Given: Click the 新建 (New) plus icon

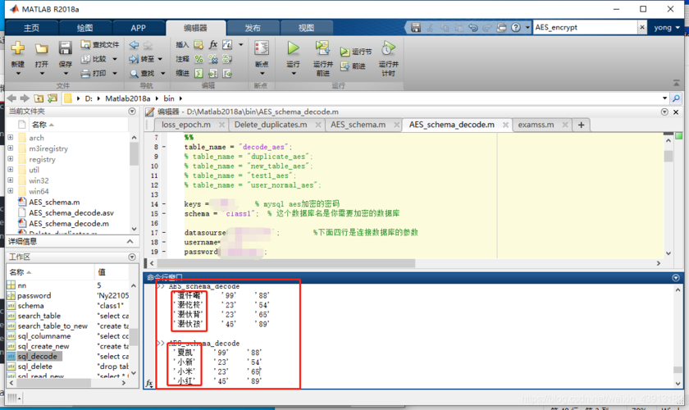Looking at the screenshot, I should (x=17, y=48).
